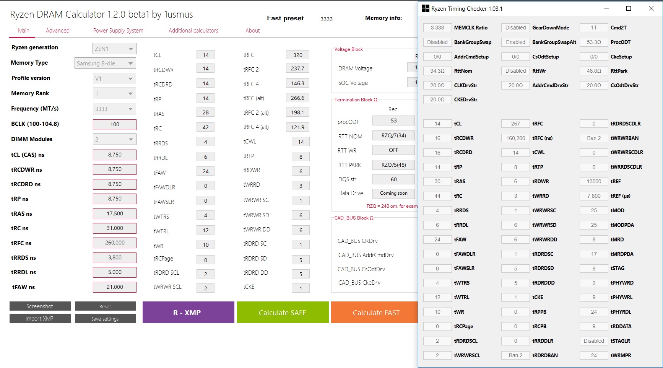The height and width of the screenshot is (368, 663).
Task: Click the tRCDWR ns input field
Action: (x=115, y=169)
